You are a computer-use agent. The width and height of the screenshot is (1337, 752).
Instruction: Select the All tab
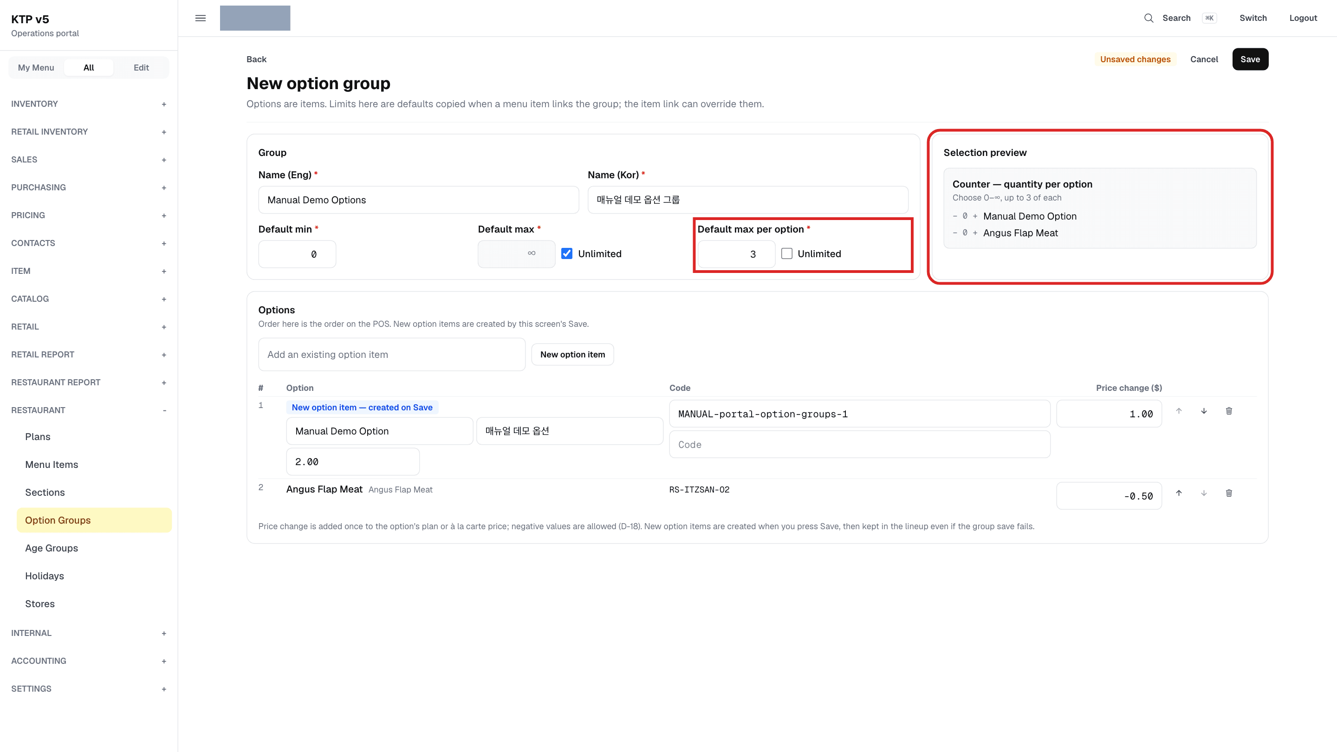coord(89,67)
